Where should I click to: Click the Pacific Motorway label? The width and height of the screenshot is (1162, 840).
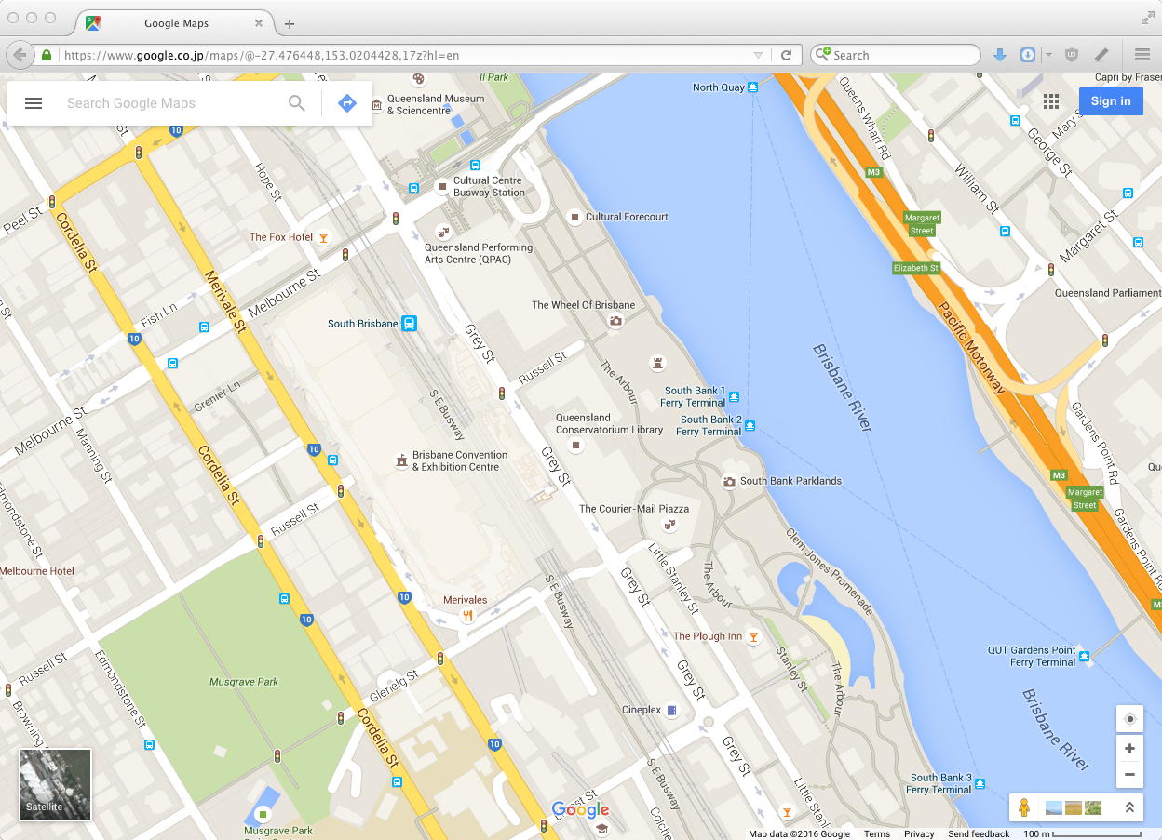coord(972,347)
